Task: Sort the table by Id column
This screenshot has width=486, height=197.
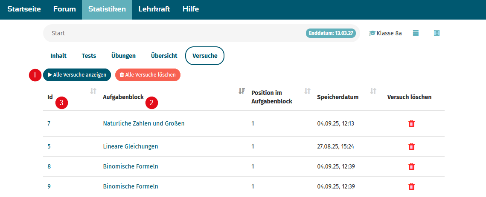Action: [x=93, y=91]
